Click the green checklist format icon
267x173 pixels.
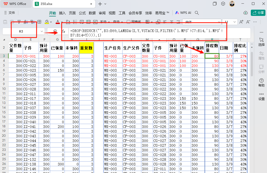(88, 22)
